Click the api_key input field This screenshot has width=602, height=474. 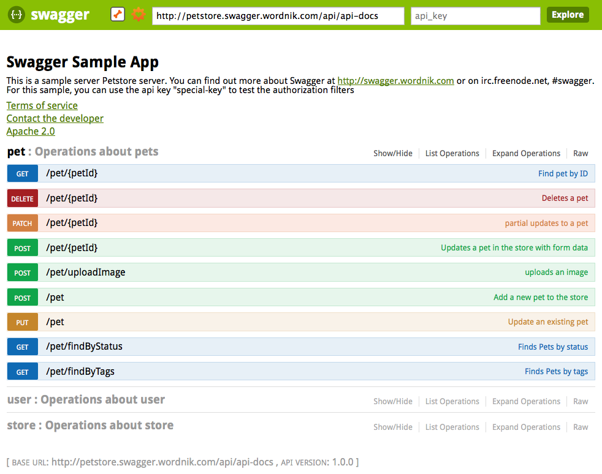(x=477, y=15)
